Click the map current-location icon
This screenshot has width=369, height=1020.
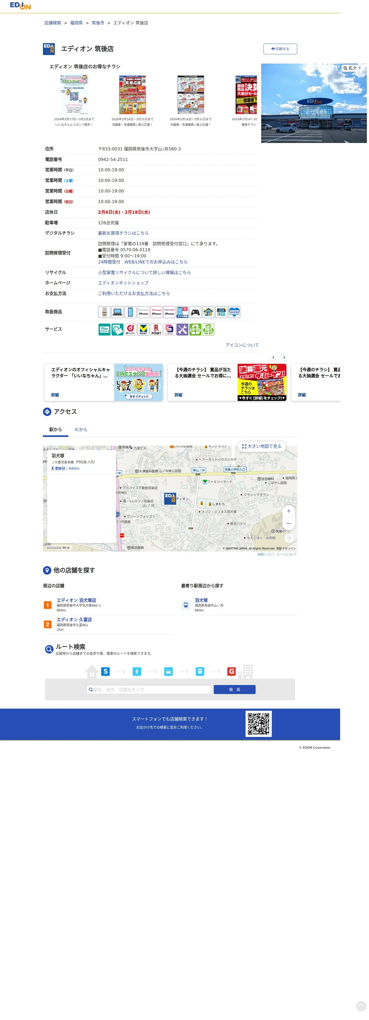pyautogui.click(x=289, y=539)
